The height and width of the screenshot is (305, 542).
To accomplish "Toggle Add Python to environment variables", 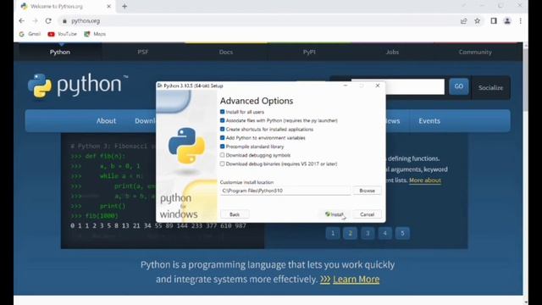I will (222, 138).
